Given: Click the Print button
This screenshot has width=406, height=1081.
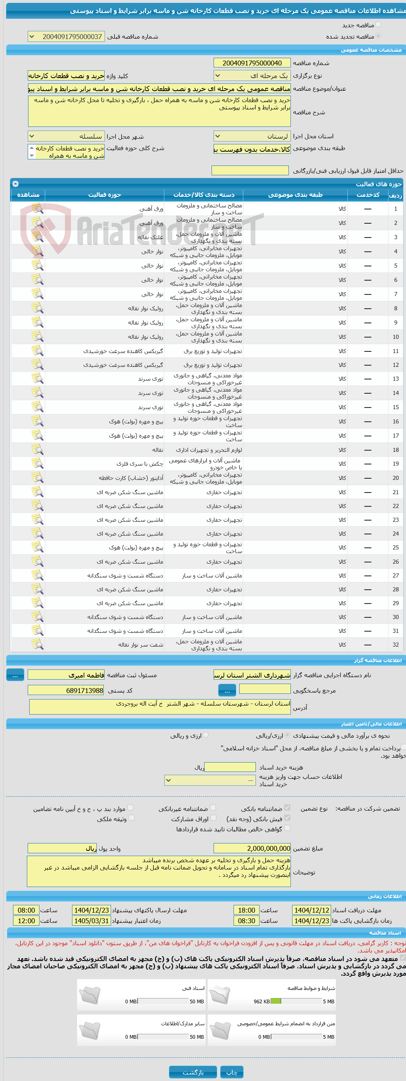Looking at the screenshot, I should pyautogui.click(x=232, y=1072).
